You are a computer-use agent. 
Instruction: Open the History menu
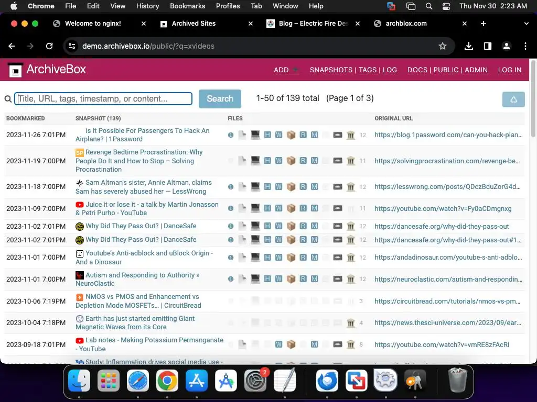pos(147,6)
